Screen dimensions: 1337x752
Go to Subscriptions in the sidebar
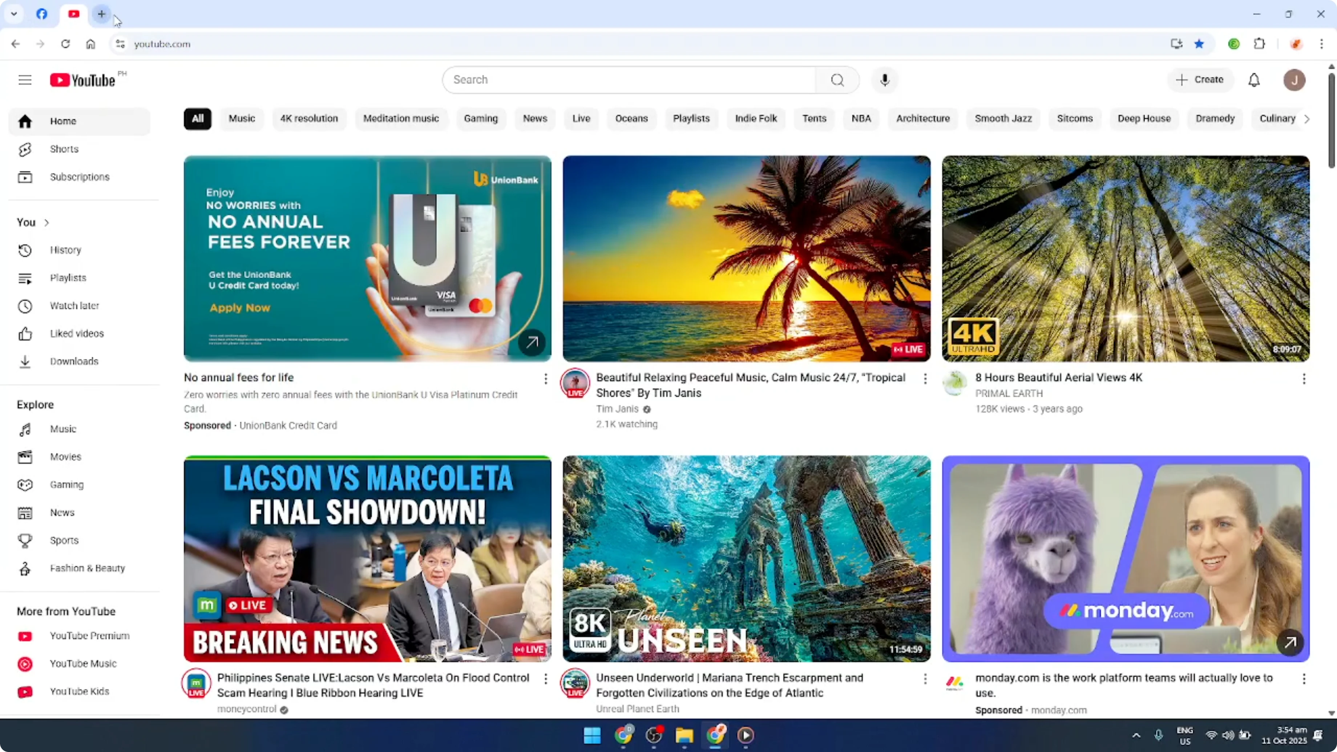[80, 177]
